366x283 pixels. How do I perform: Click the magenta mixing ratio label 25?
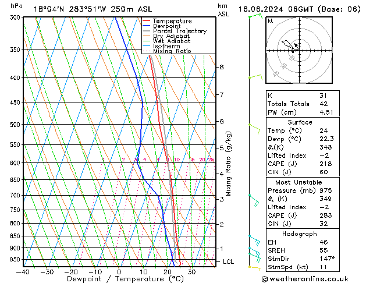click(211, 160)
